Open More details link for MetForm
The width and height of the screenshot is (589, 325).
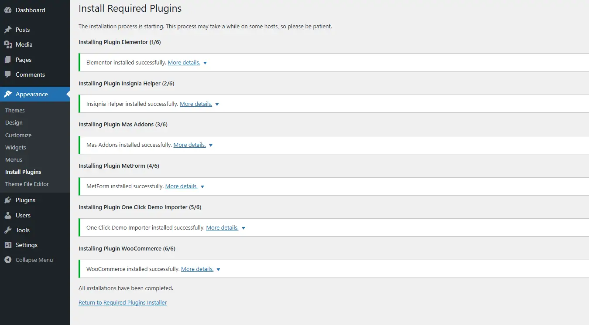(x=181, y=186)
